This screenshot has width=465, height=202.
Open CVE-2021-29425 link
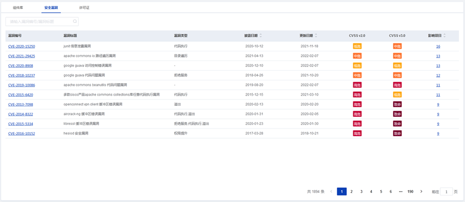tap(22, 56)
